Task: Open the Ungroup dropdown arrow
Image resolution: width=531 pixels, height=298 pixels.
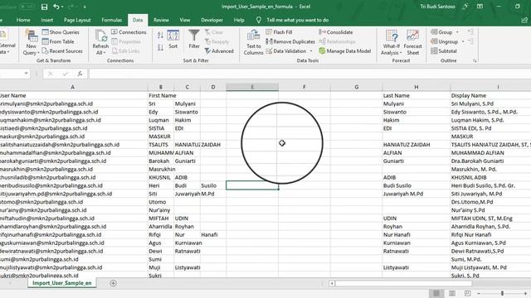Action: coord(463,41)
